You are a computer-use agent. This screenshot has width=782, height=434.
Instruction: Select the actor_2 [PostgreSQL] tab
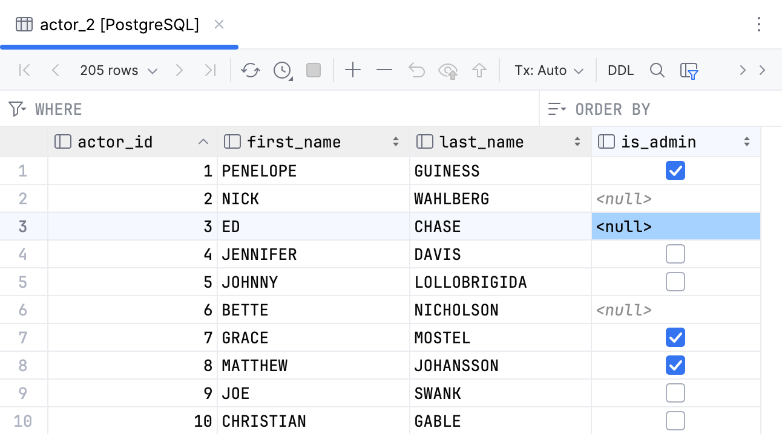coord(119,24)
